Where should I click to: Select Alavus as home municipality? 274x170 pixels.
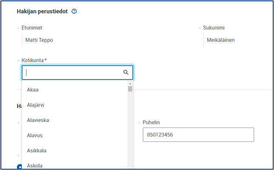(x=34, y=135)
